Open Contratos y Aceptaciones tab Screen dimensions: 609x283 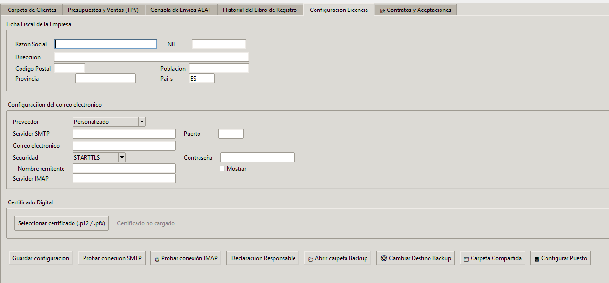[x=415, y=10]
